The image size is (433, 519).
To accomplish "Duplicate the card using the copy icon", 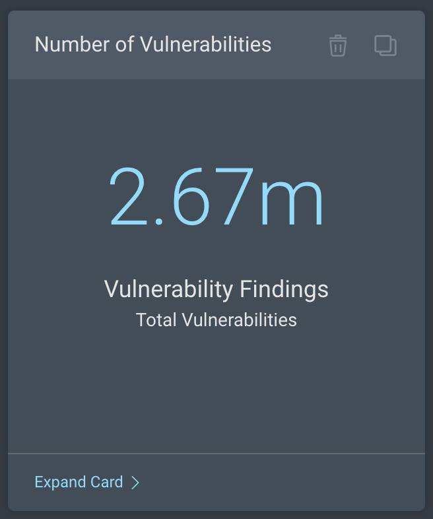I will coord(385,46).
